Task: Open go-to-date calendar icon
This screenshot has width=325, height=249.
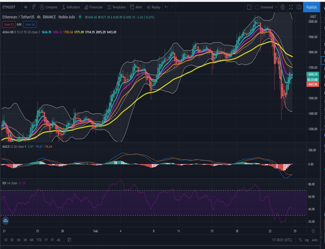Action: click(x=69, y=240)
